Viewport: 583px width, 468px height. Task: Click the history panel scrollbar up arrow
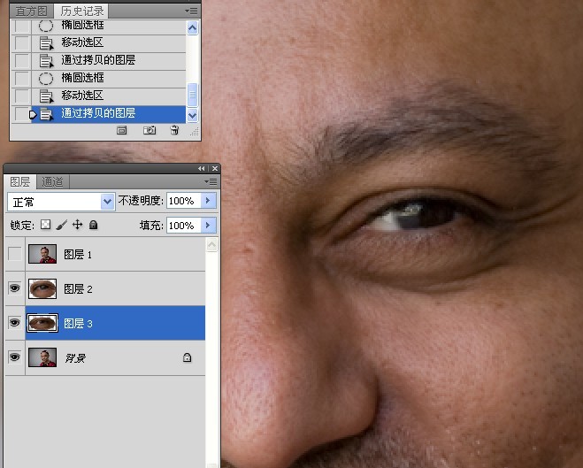192,28
